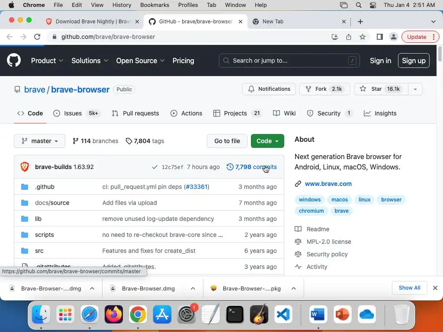Click the Sign in link
Viewport: 443px width, 332px height.
point(380,61)
